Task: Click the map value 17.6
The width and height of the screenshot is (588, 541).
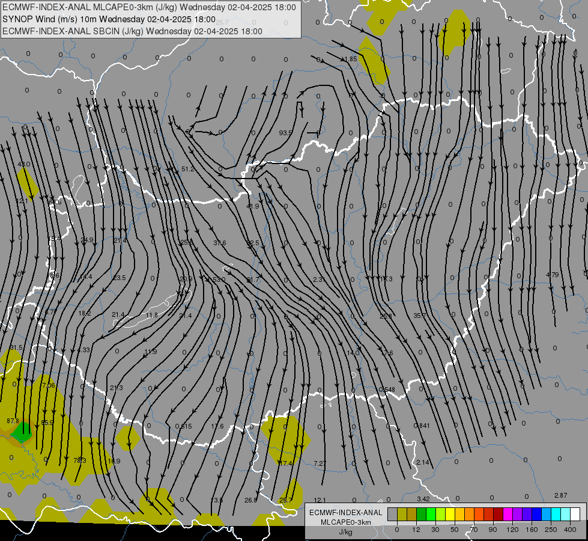Action: 387,352
